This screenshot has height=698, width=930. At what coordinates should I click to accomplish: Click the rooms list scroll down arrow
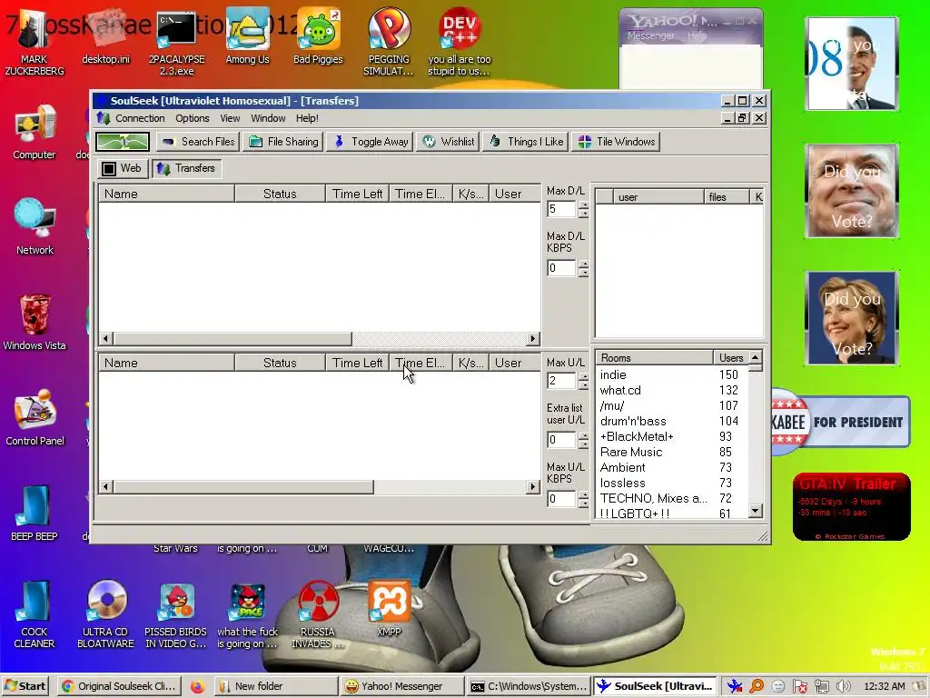[755, 511]
